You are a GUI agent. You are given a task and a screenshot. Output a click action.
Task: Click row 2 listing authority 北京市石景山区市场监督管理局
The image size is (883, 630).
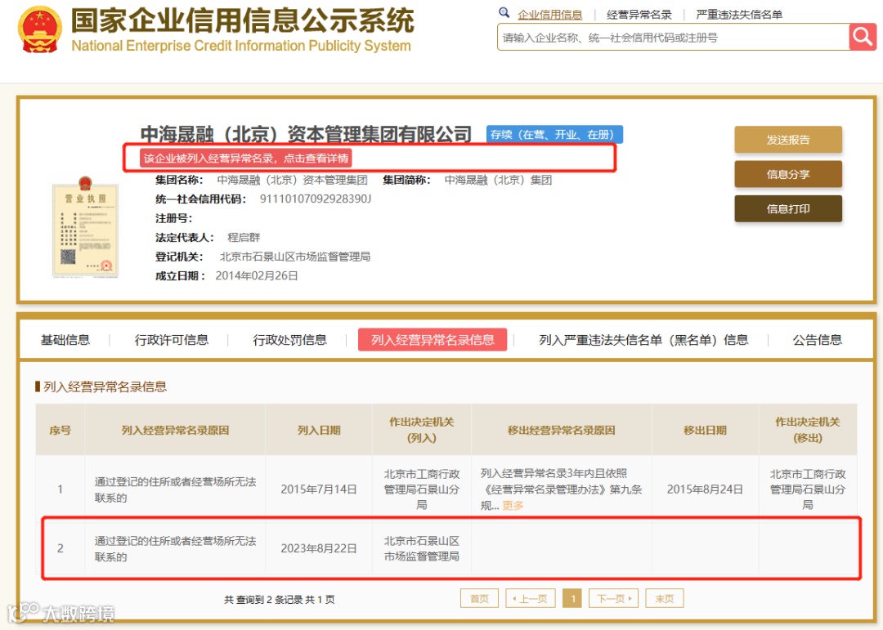[x=421, y=548]
